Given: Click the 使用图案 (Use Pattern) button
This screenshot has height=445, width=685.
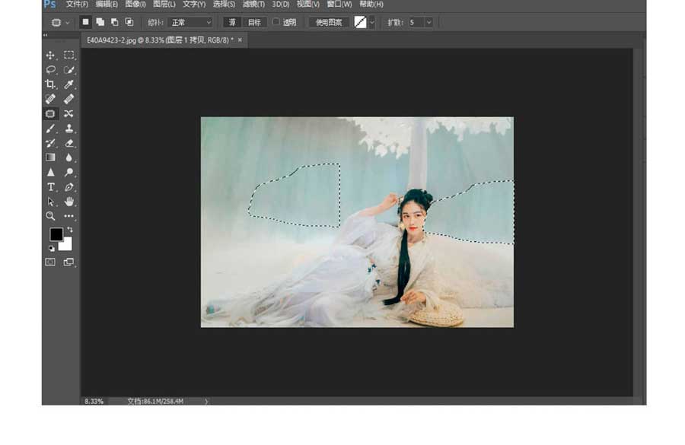Looking at the screenshot, I should pyautogui.click(x=329, y=23).
